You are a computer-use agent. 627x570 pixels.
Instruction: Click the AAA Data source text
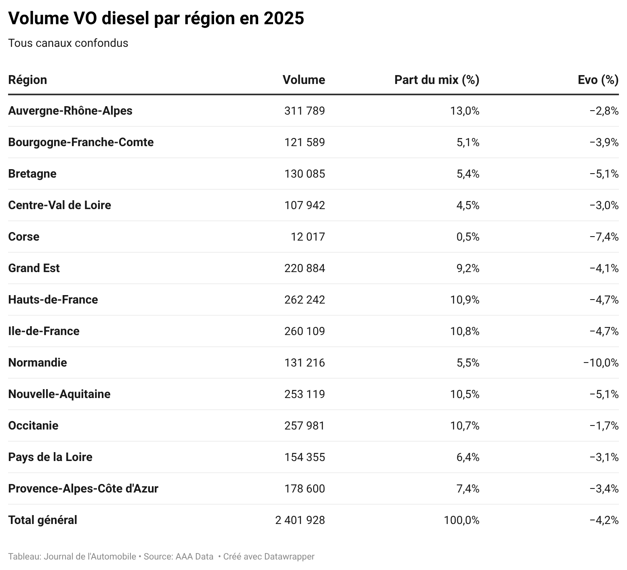click(194, 556)
